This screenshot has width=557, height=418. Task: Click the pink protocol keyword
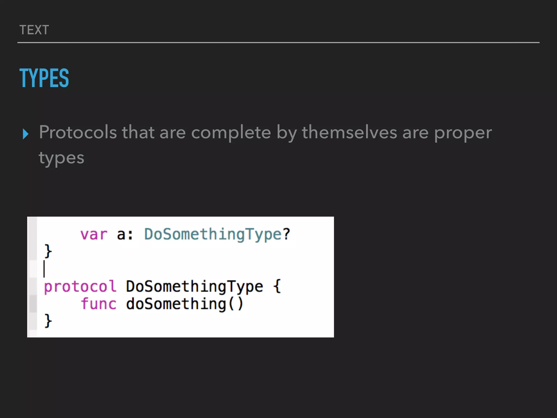coord(80,287)
